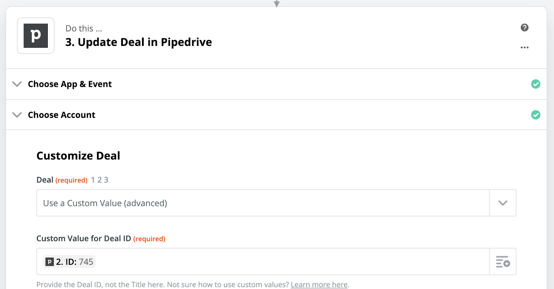Click the Choose App & Event green checkmark

[536, 84]
